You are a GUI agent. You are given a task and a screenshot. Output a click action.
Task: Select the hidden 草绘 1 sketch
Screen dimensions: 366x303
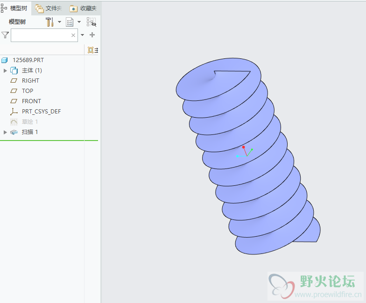click(30, 121)
